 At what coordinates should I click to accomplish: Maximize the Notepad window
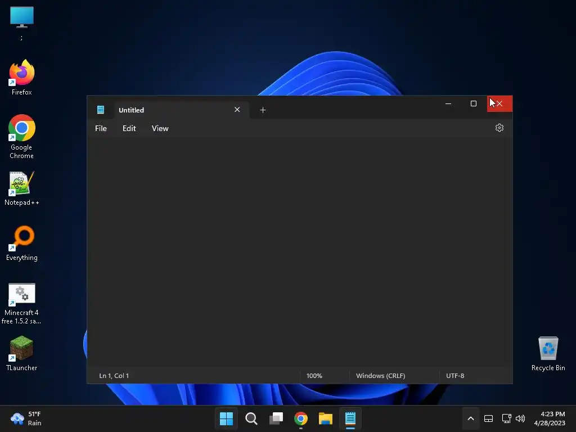pyautogui.click(x=474, y=103)
